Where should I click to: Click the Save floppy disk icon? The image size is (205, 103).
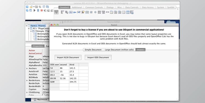pos(36,7)
